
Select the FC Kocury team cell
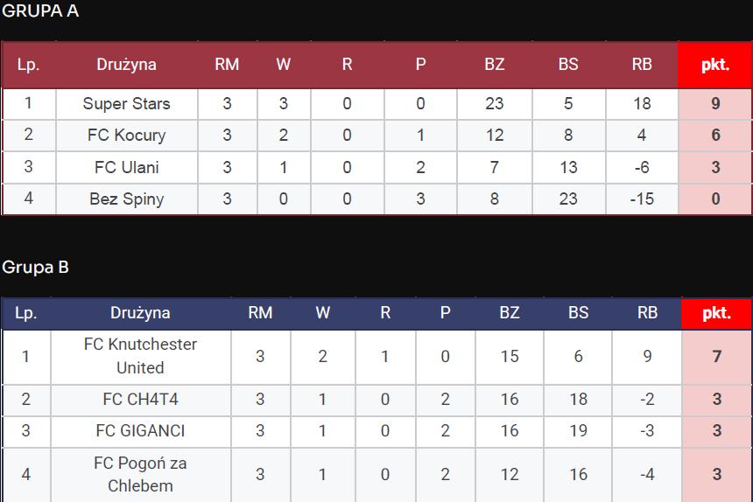[127, 136]
